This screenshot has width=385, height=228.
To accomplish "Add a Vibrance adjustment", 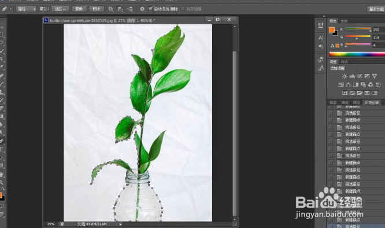I will [x=375, y=76].
